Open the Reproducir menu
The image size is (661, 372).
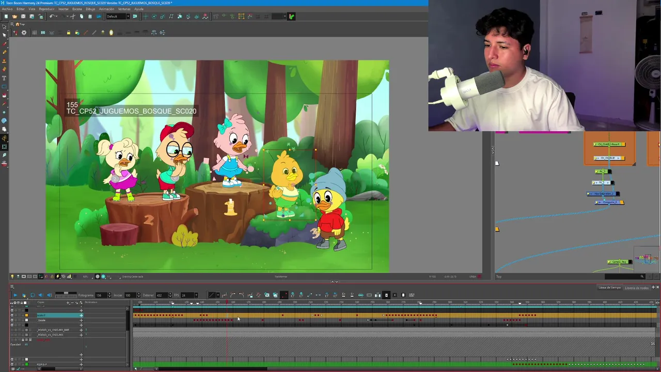click(46, 9)
